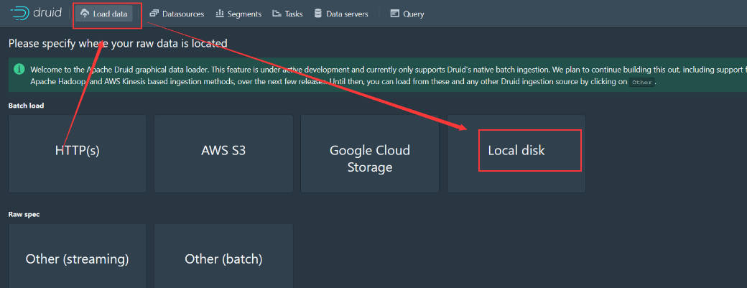Select the Other (streaming) raw spec card

click(77, 256)
